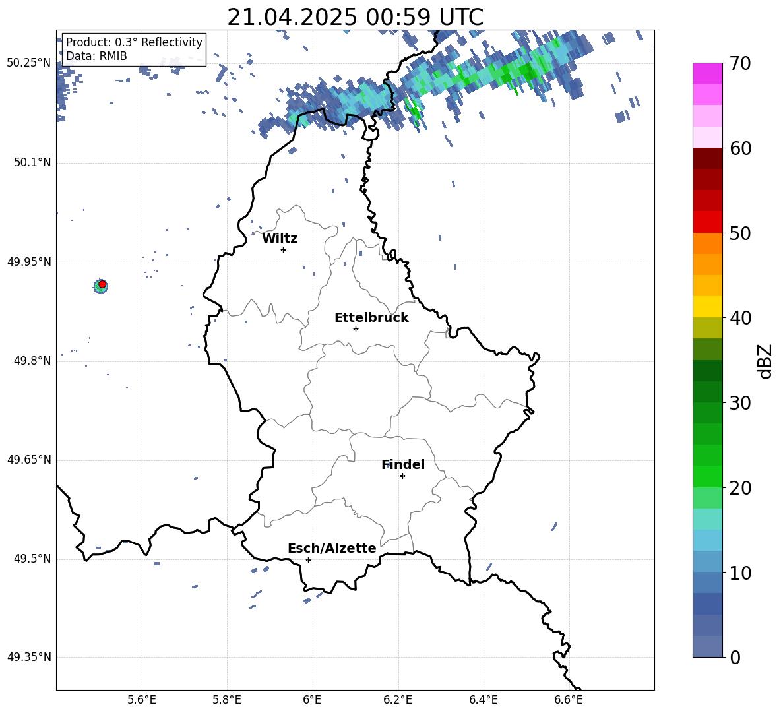Click the 'Product: 0.3° Reflectivity' legend line
This screenshot has height=713, width=781.
[x=134, y=42]
